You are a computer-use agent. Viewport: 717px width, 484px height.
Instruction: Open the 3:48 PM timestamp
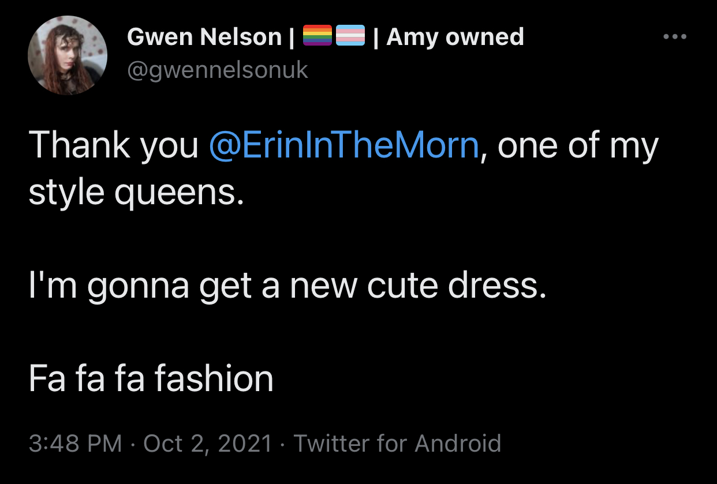coord(75,444)
